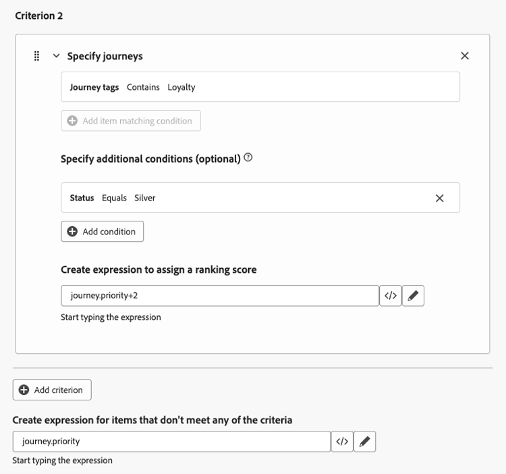Click Add item matching condition button
506x474 pixels.
point(131,121)
